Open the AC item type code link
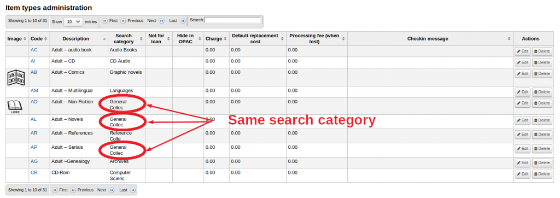Image resolution: width=560 pixels, height=198 pixels. [x=34, y=50]
